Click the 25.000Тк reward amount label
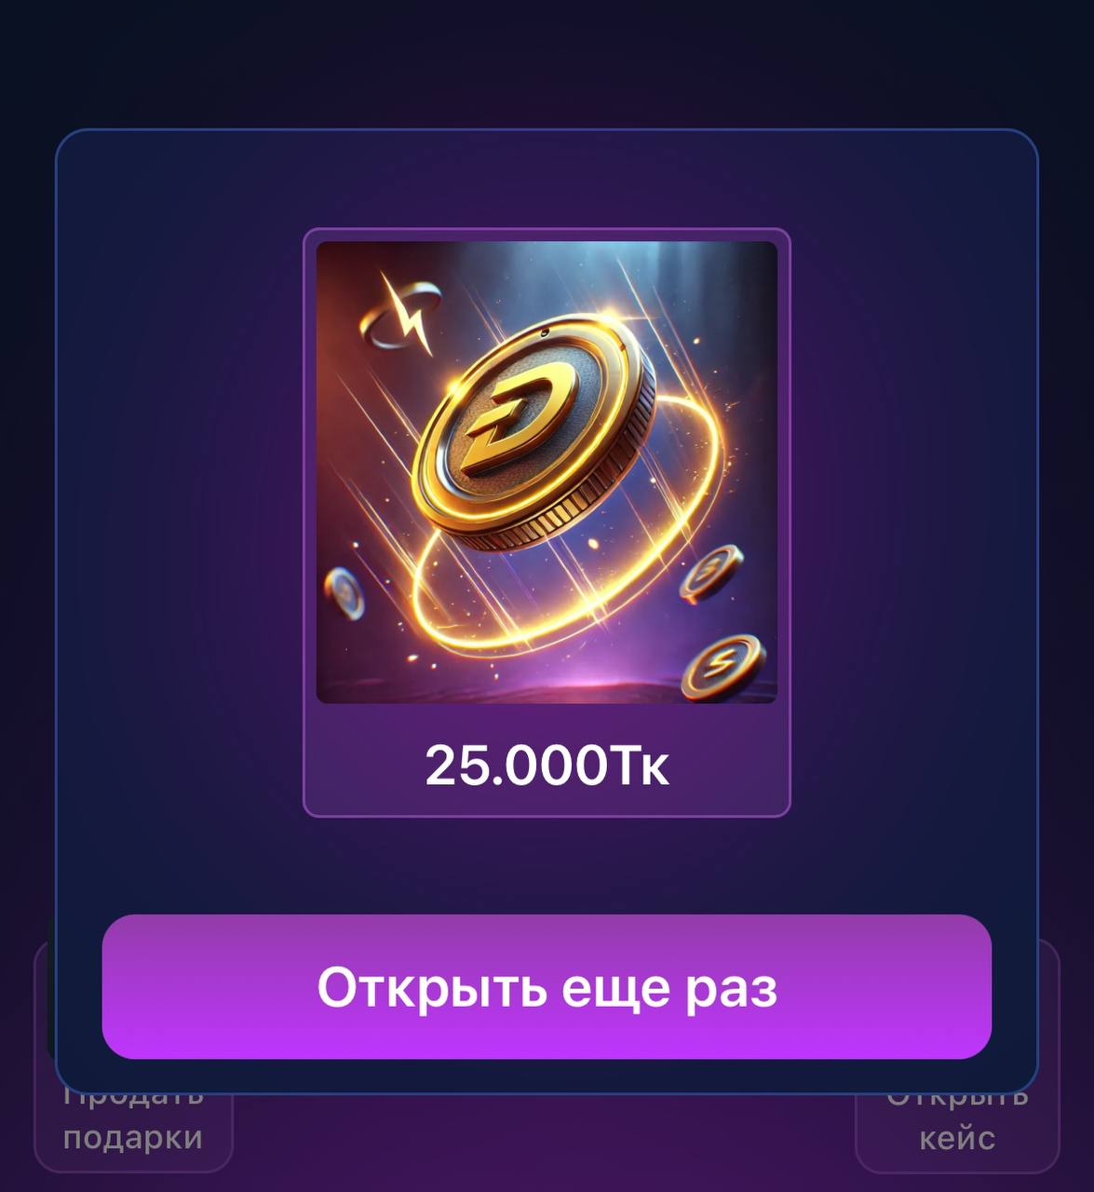The height and width of the screenshot is (1192, 1094). pos(547,765)
